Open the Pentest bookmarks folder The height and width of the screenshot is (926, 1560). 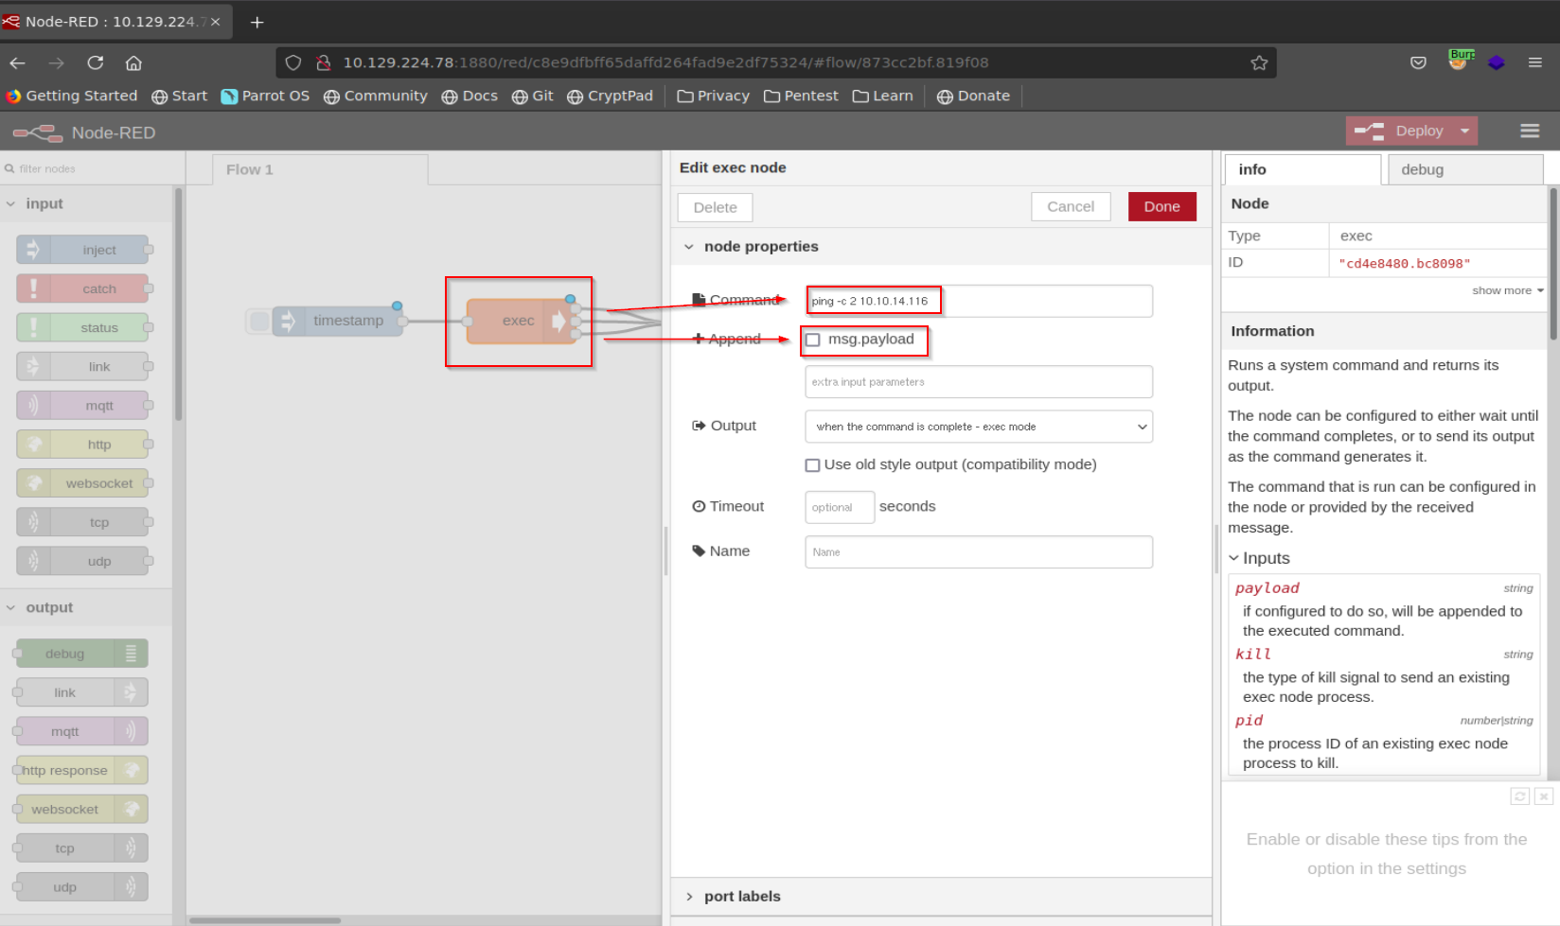(x=801, y=96)
